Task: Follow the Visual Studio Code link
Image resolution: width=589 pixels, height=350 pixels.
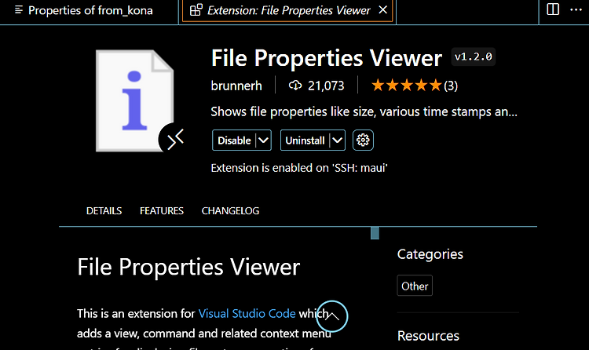Action: (x=247, y=314)
